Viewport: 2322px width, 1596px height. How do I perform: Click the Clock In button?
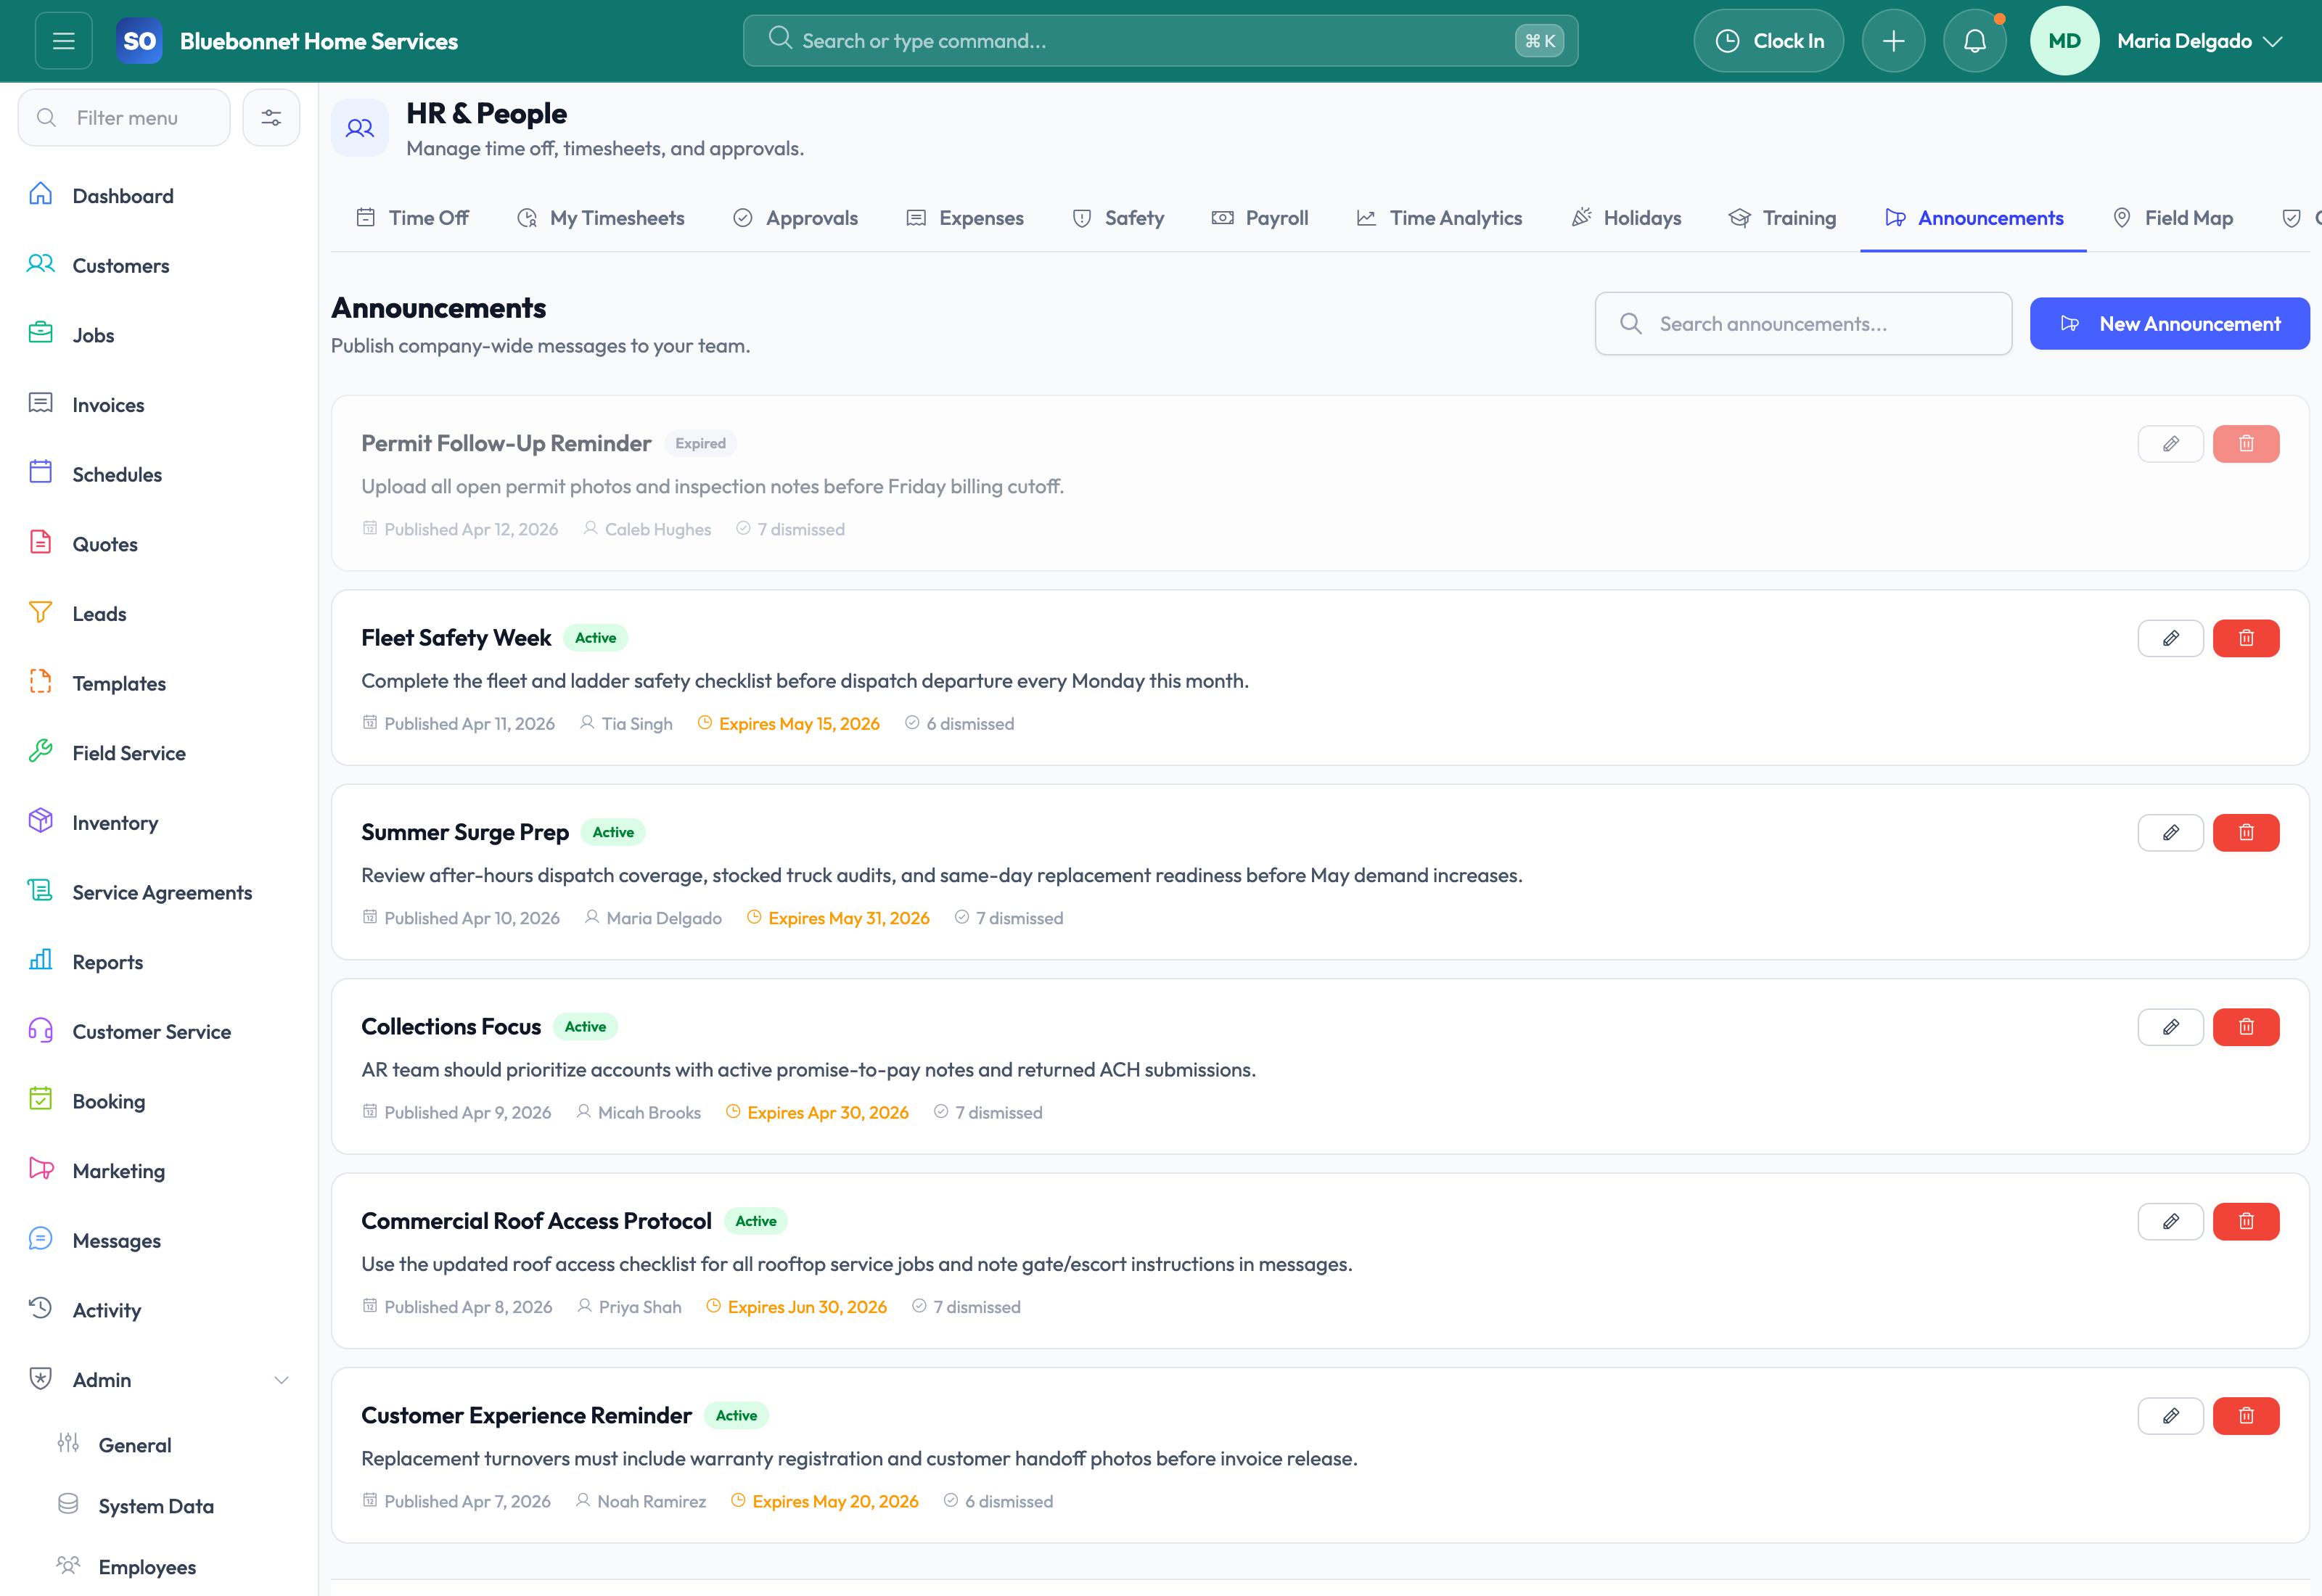[x=1768, y=41]
